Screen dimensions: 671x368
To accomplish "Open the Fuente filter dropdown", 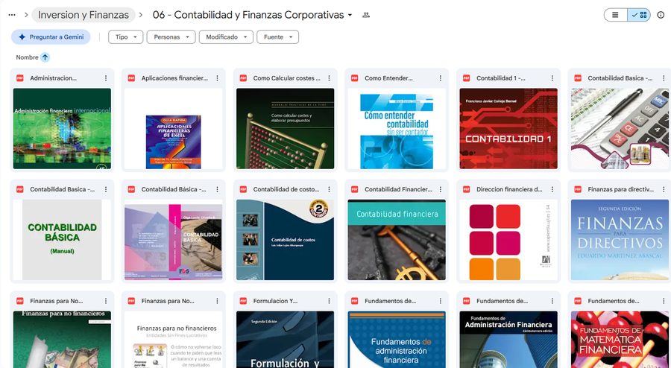I will (x=278, y=37).
